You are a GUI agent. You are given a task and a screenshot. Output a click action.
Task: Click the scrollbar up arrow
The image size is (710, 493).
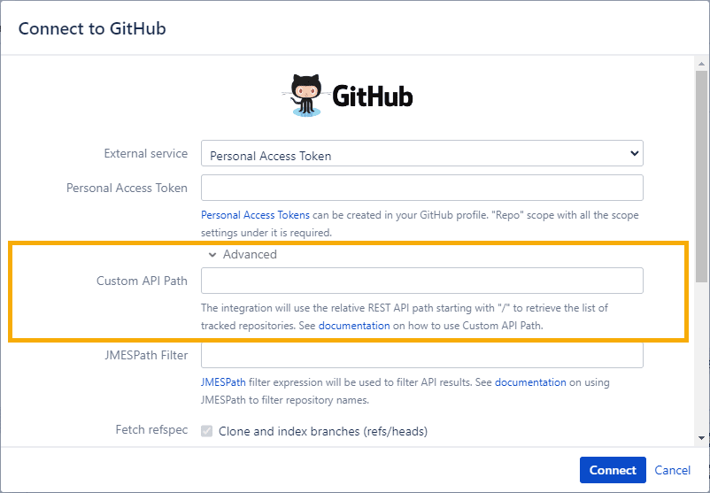click(701, 65)
